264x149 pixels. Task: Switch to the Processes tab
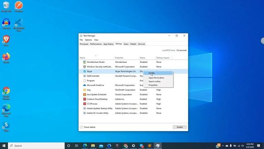(x=84, y=44)
